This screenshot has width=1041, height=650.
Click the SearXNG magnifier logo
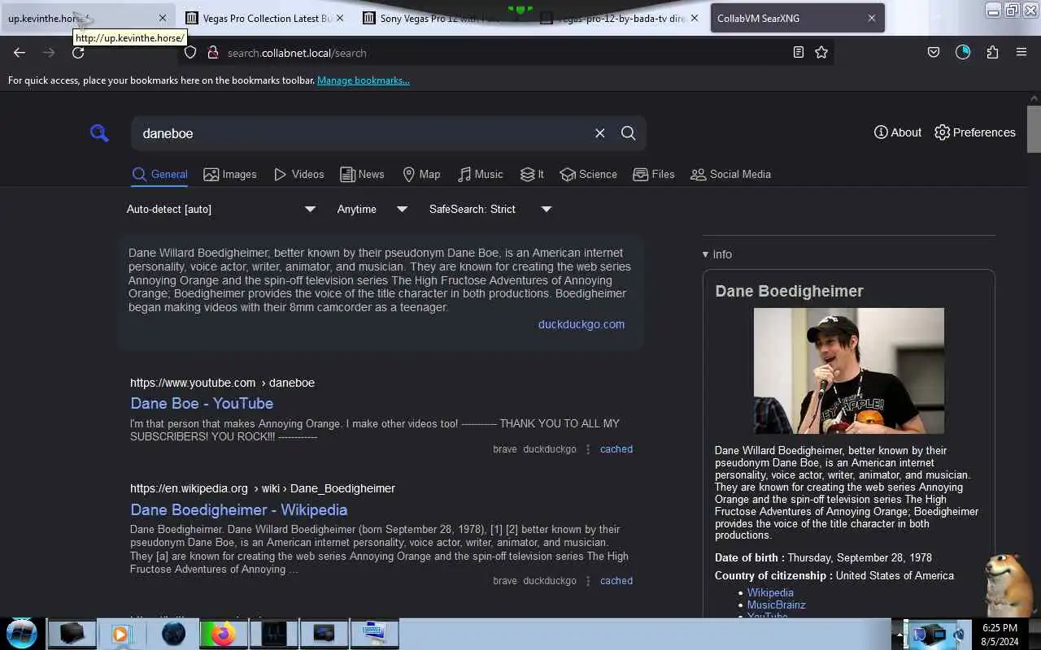pyautogui.click(x=99, y=133)
